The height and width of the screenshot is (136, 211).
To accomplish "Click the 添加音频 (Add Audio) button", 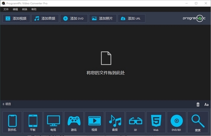I will click(x=45, y=18).
